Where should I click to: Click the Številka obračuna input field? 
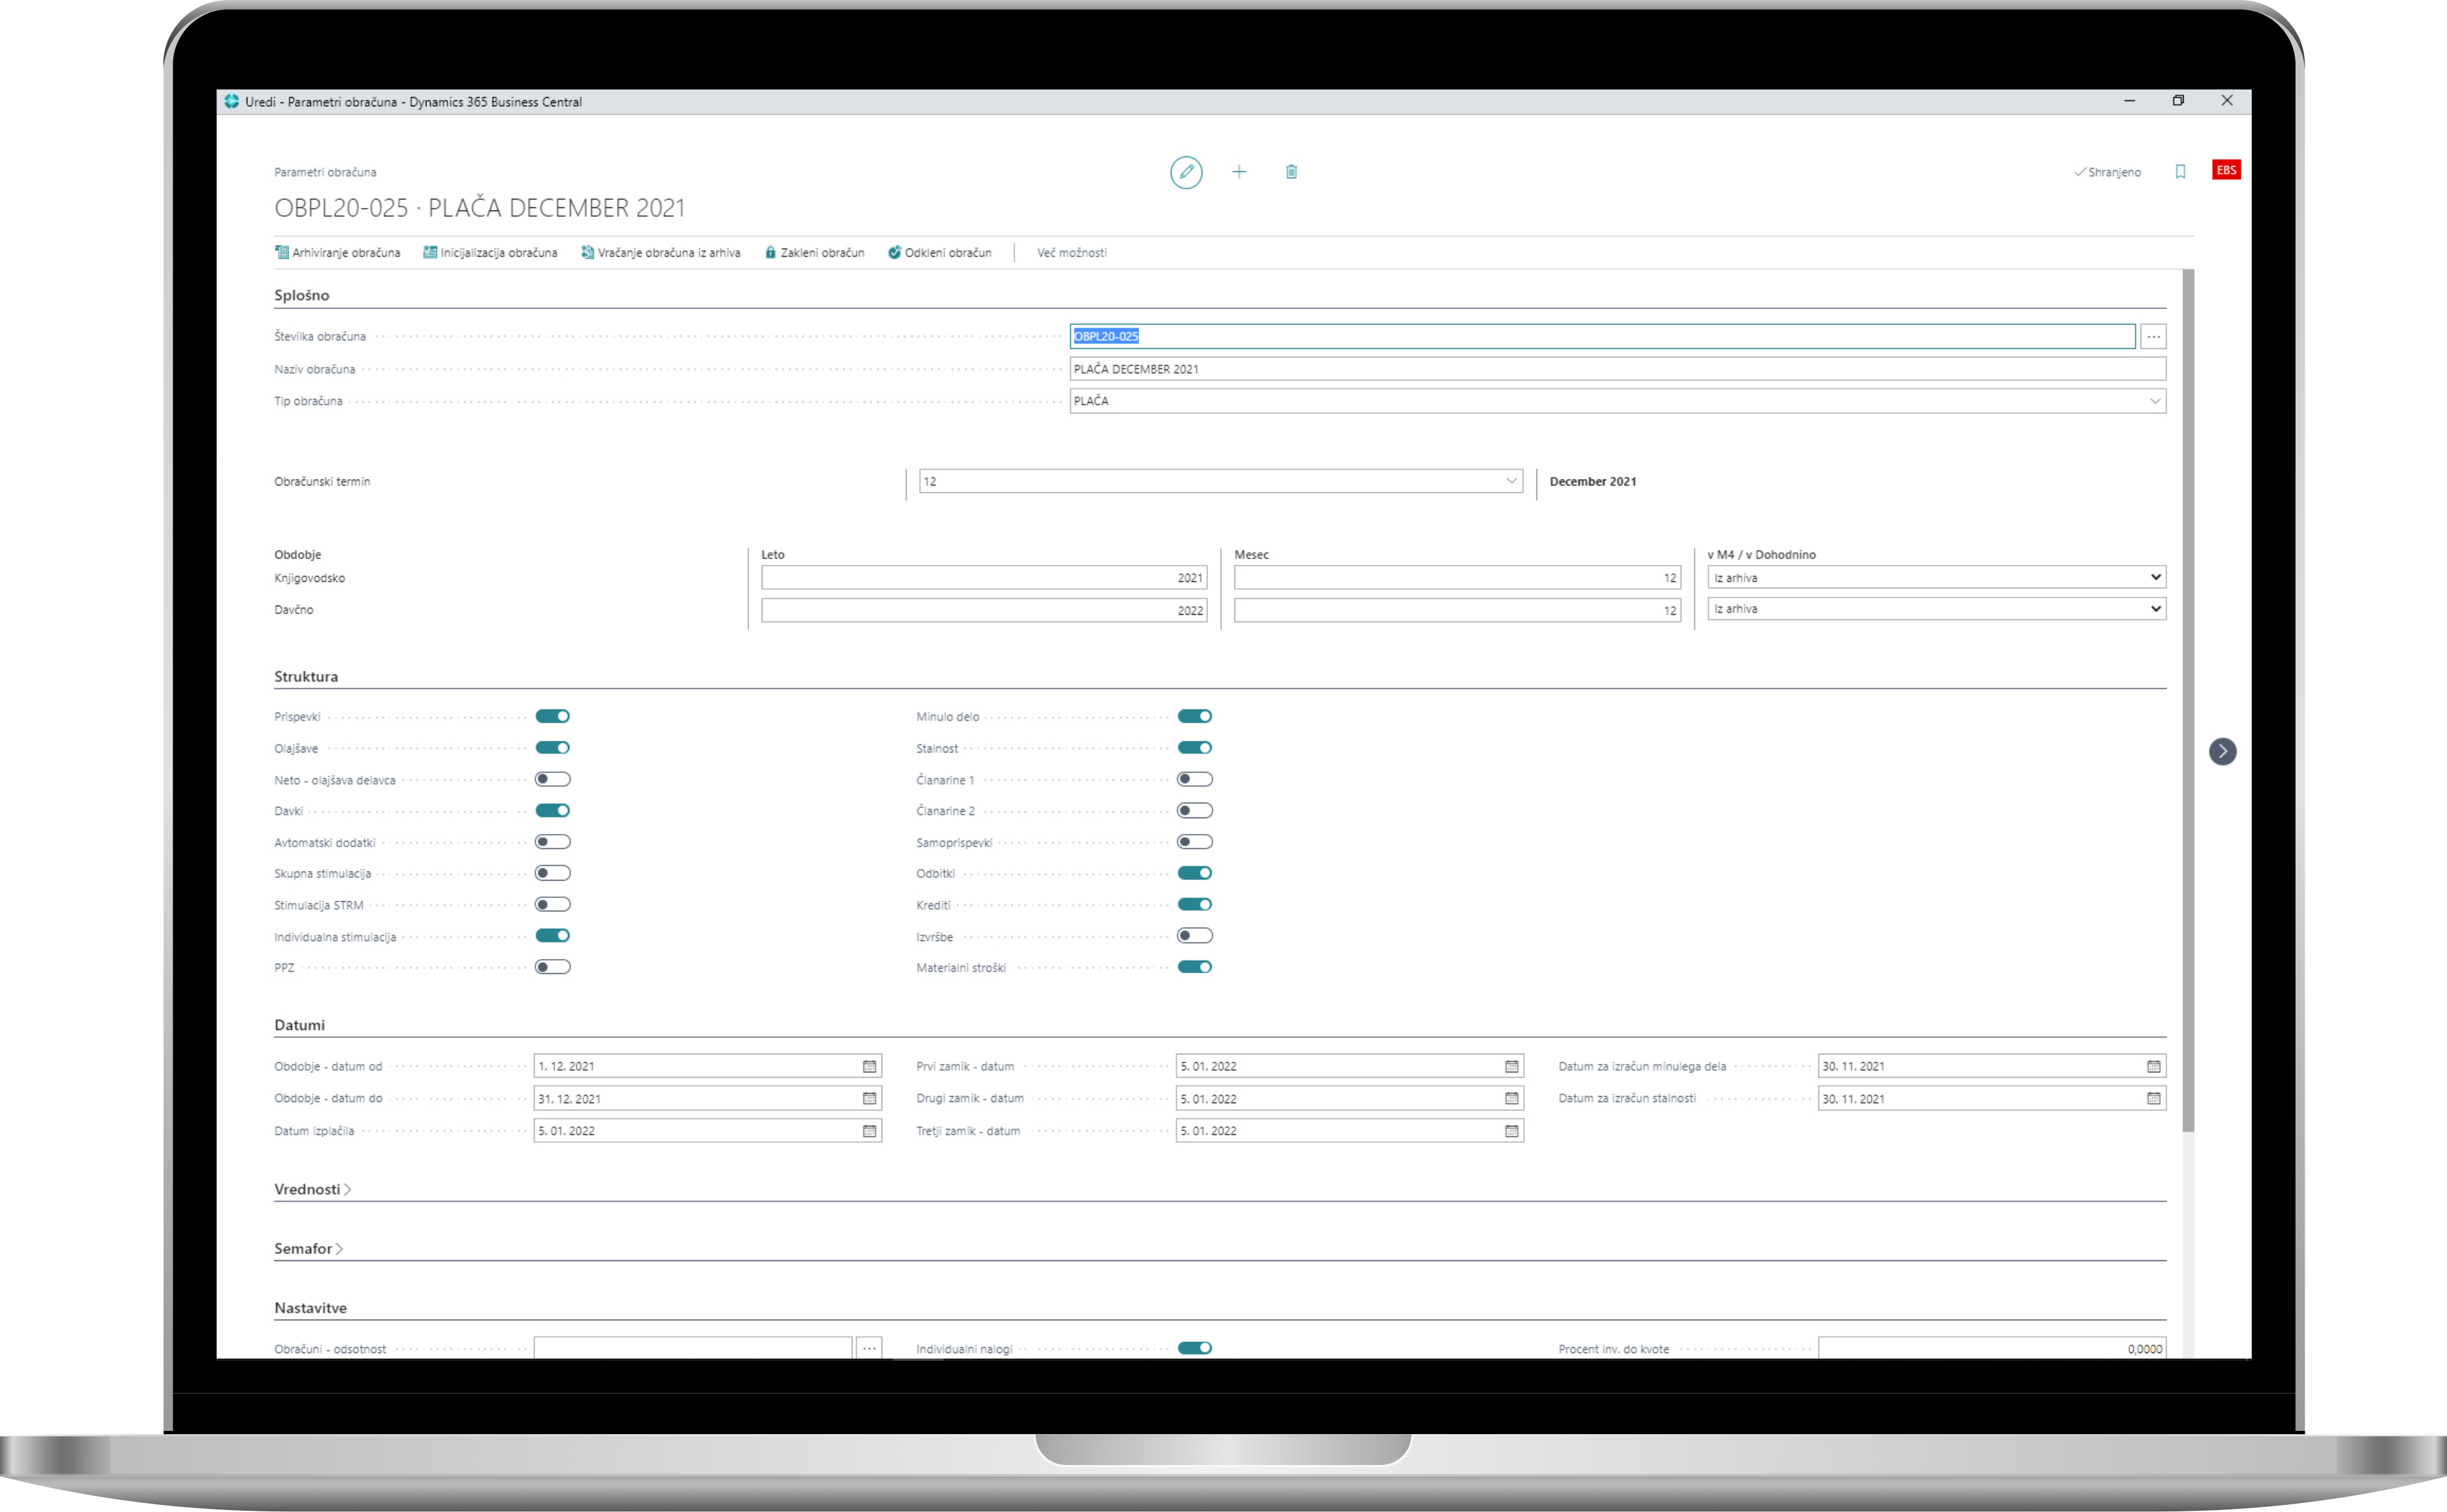pos(1601,336)
